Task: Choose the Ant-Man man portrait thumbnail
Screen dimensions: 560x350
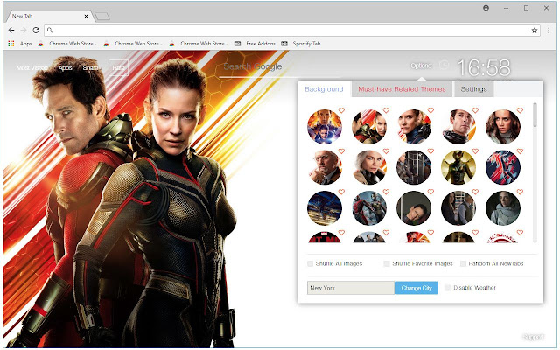Action: pos(458,126)
